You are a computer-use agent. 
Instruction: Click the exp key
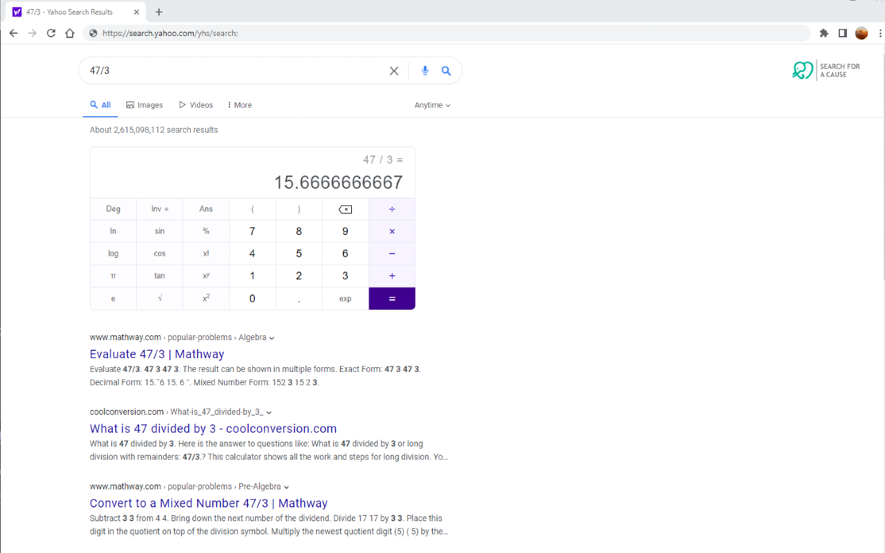click(x=346, y=299)
